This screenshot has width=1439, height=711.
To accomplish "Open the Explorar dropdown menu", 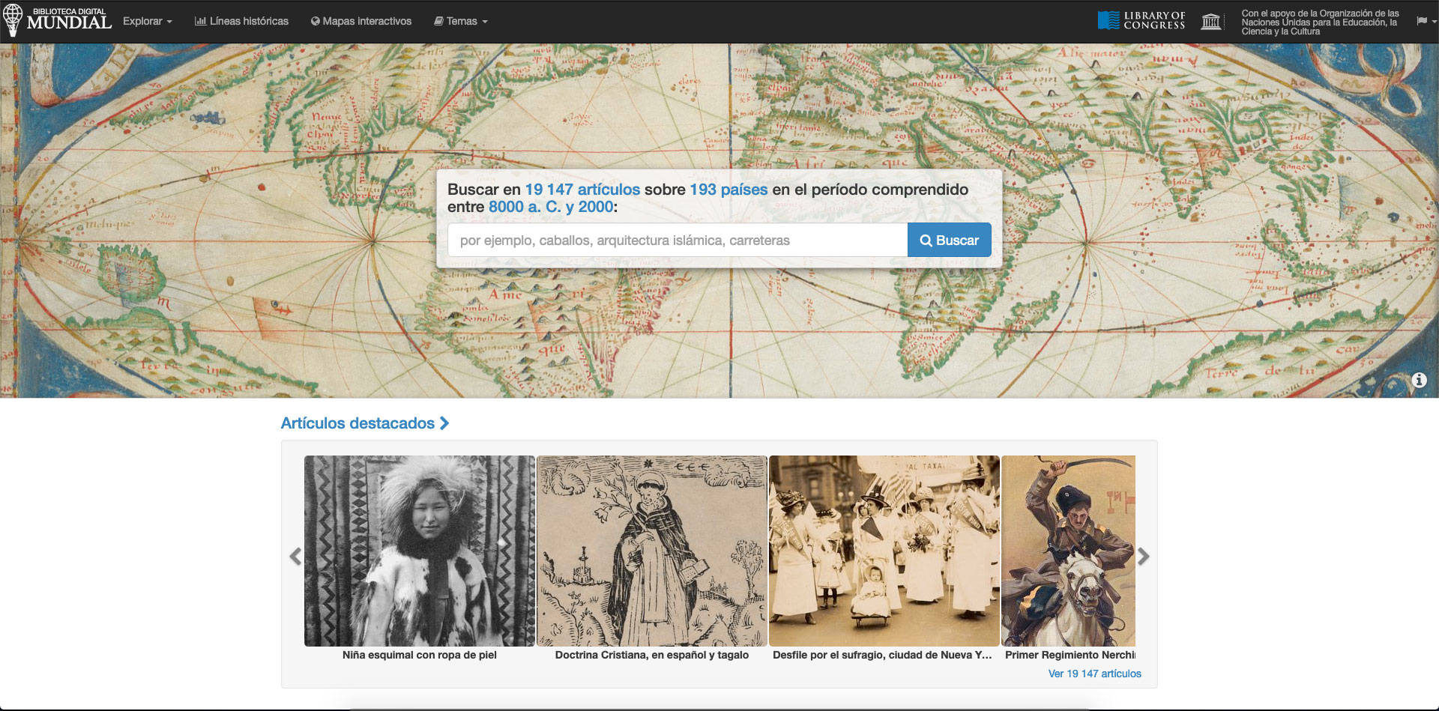I will point(148,21).
